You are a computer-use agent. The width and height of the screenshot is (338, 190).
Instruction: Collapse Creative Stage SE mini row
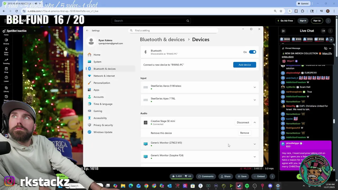(255, 122)
